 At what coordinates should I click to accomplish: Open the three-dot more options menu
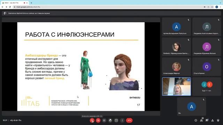pos(122,120)
